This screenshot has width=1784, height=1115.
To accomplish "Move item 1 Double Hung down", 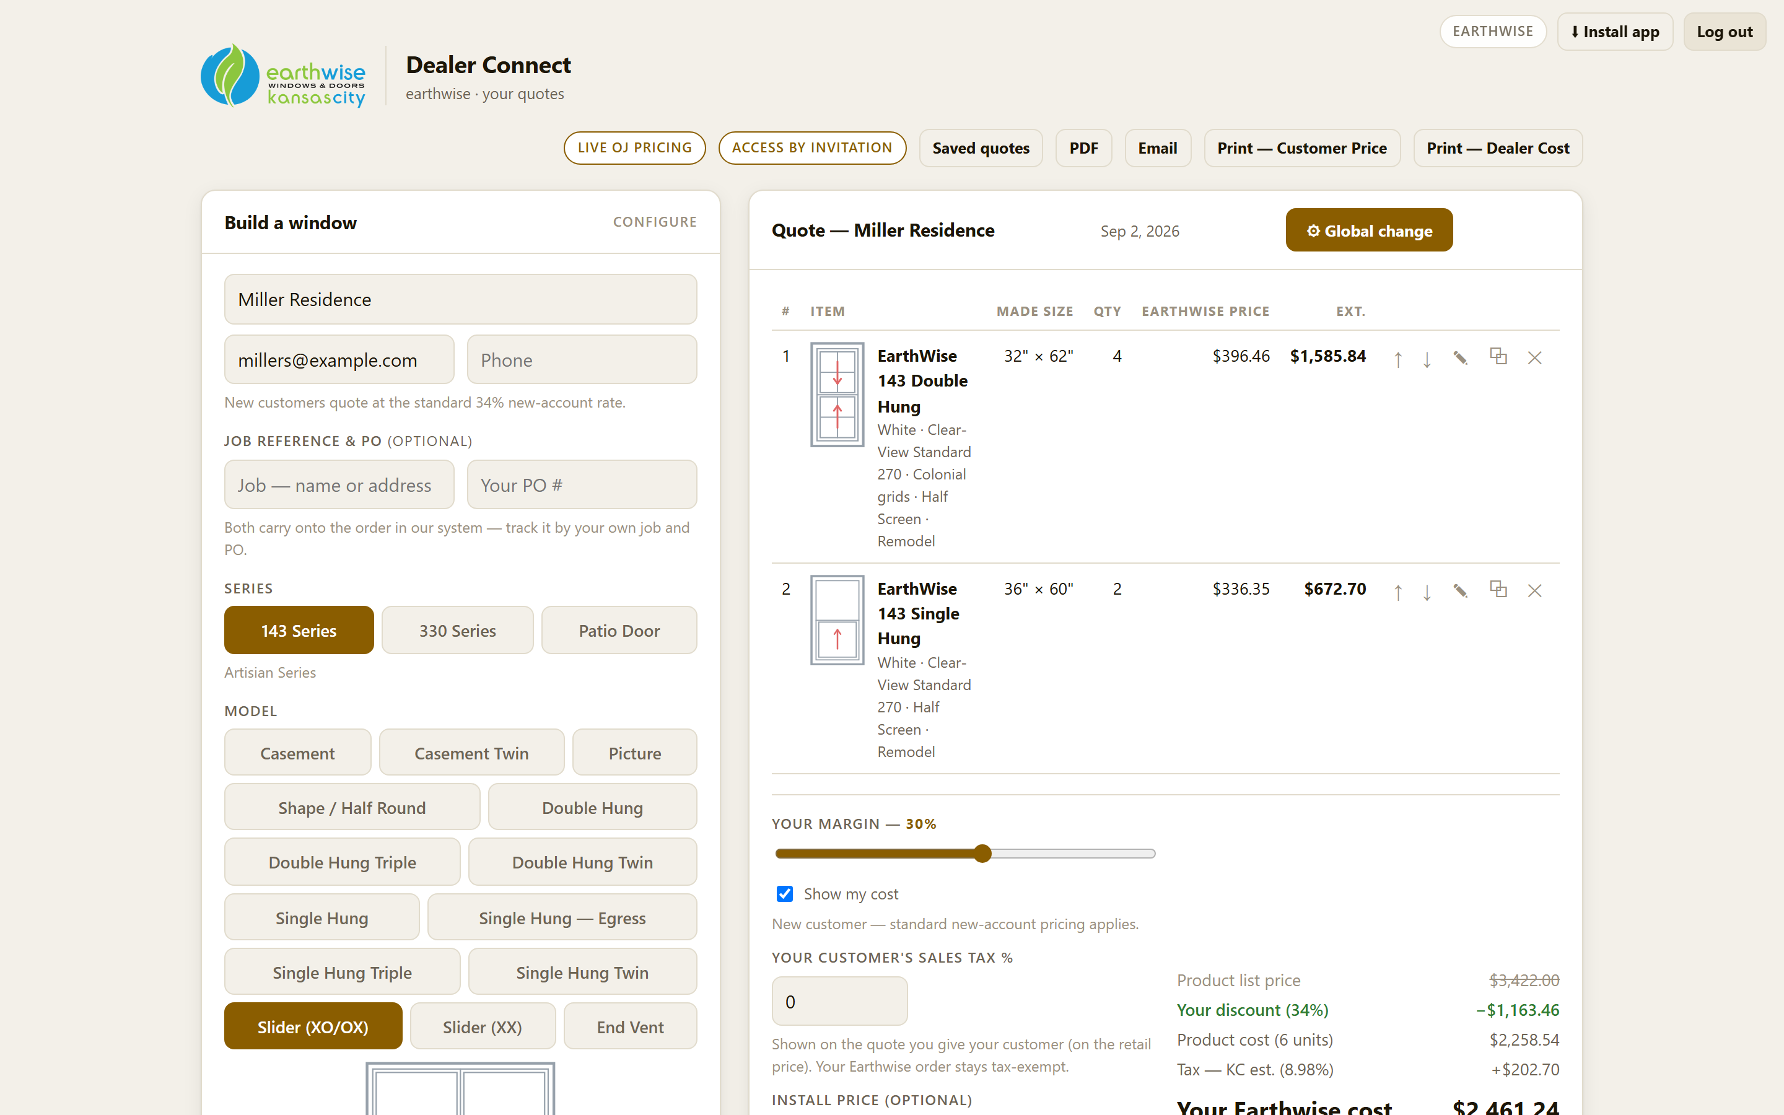I will pos(1427,359).
